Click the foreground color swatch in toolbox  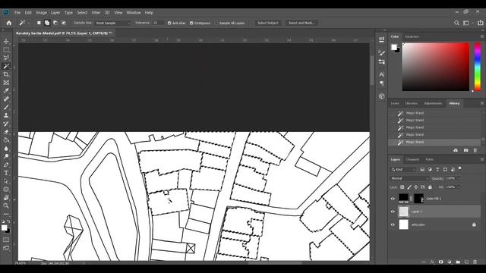[4, 227]
